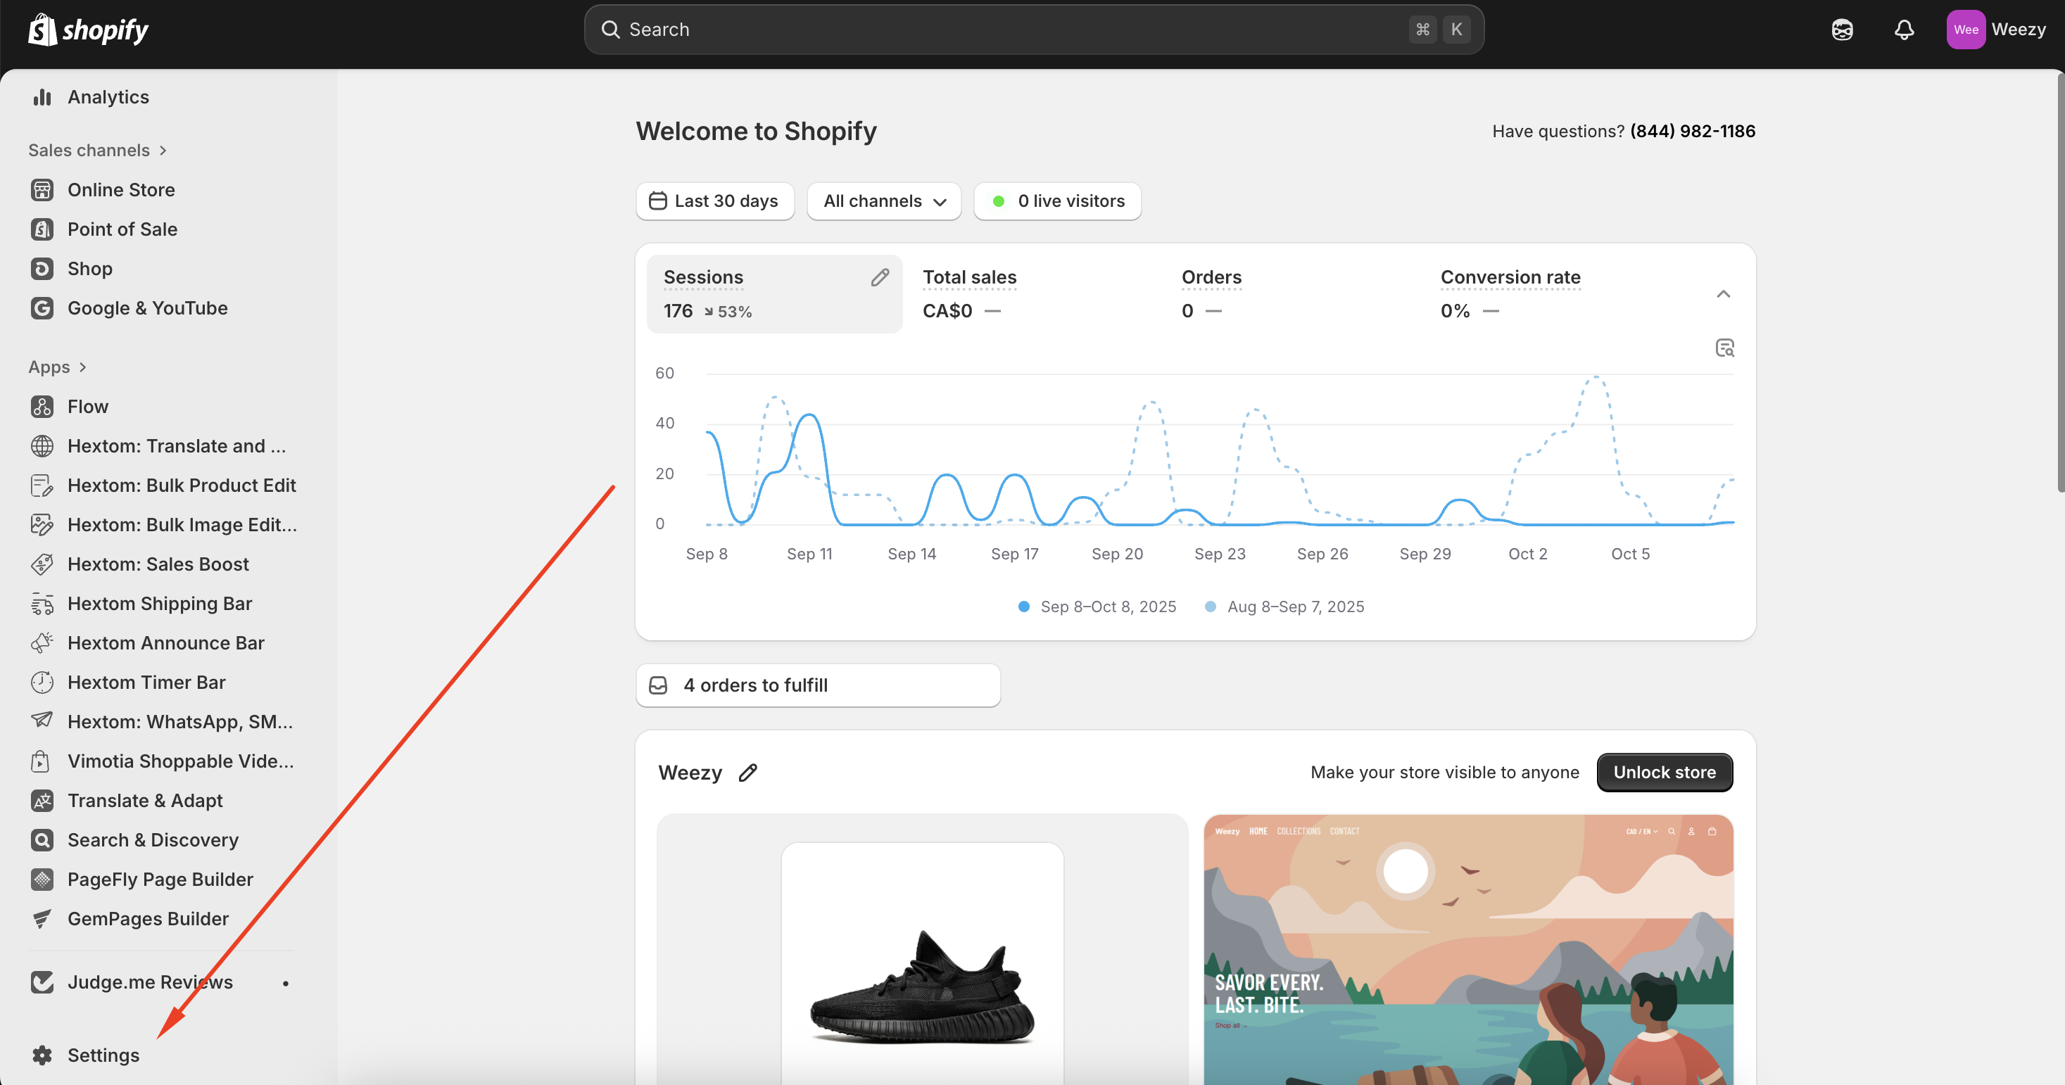Open Settings via the gear icon
Viewport: 2065px width, 1085px height.
click(42, 1055)
